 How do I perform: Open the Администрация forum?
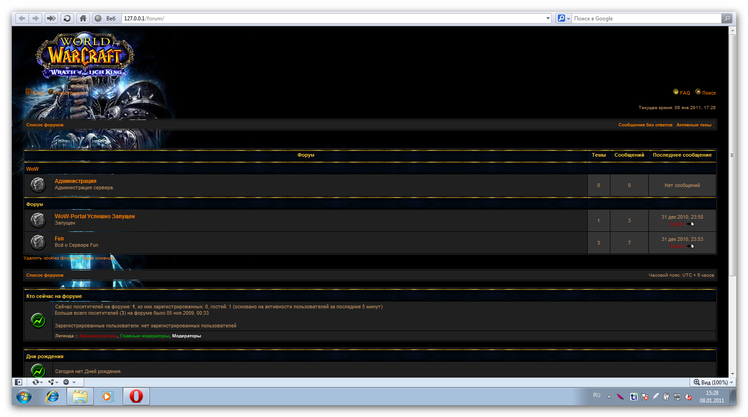pyautogui.click(x=76, y=181)
